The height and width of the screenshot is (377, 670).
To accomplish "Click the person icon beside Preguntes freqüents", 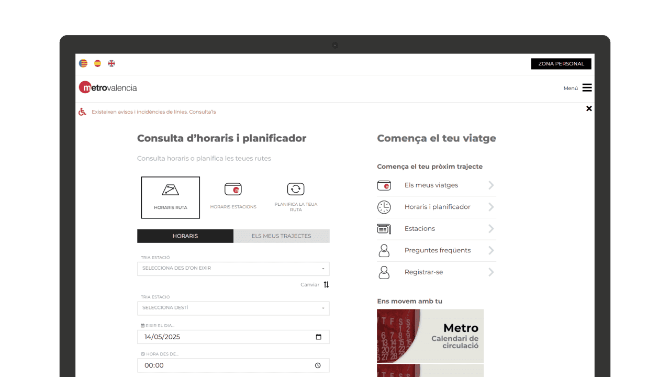I will (x=384, y=250).
